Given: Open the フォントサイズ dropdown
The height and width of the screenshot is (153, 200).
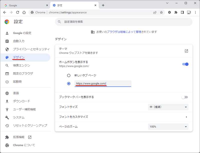Looking at the screenshot, I should coord(168,107).
